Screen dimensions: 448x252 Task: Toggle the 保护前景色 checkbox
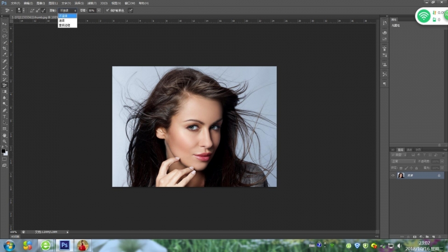pyautogui.click(x=108, y=10)
